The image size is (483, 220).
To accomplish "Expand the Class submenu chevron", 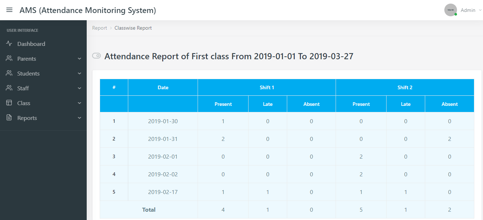I will [x=79, y=103].
